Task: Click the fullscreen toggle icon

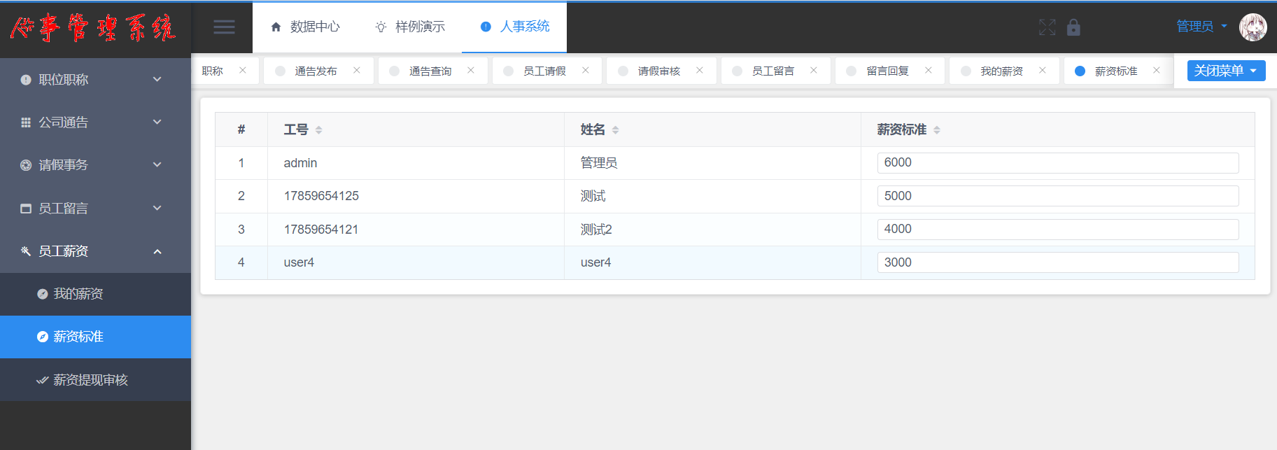Action: (x=1047, y=27)
